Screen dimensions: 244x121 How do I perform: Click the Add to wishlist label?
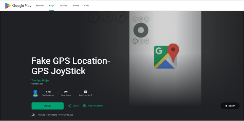(x=95, y=106)
